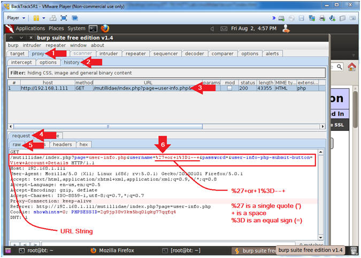Click the Firefox home icon behind Burp

[351, 67]
